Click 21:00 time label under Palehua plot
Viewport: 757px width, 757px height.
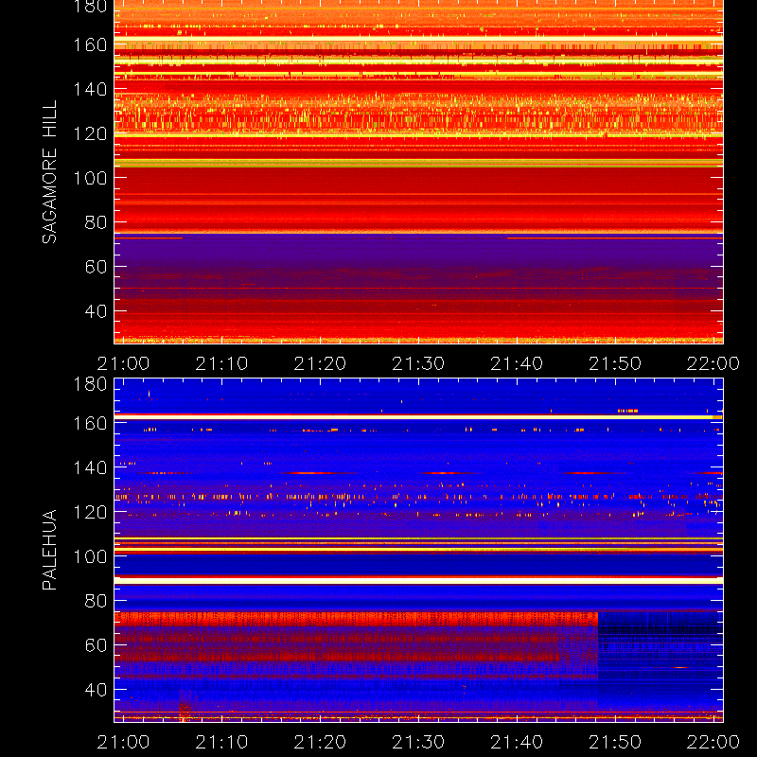(x=123, y=742)
